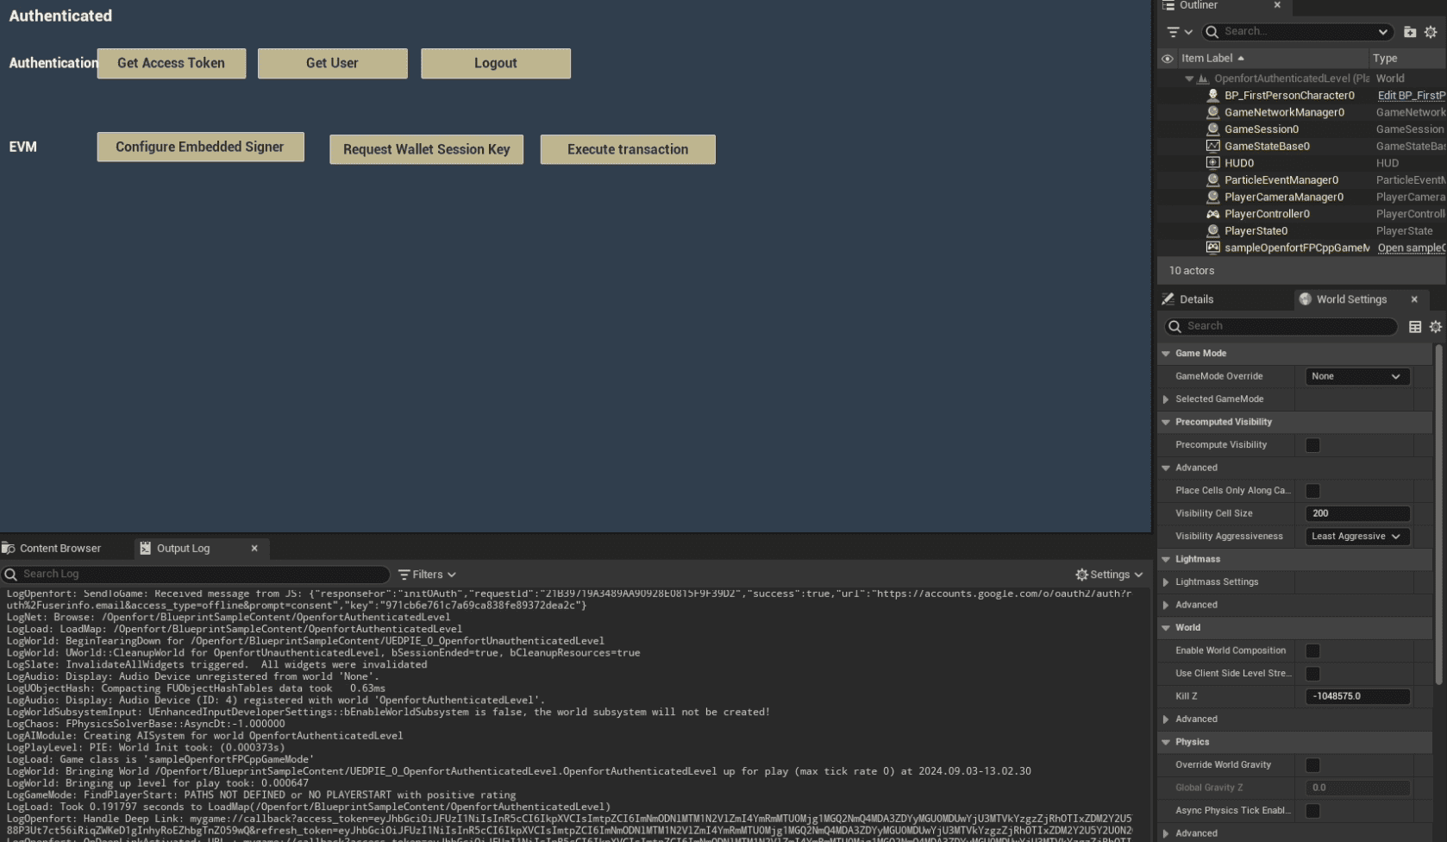This screenshot has height=842, width=1447.
Task: Click the Outliner add folder icon
Action: tap(1410, 32)
